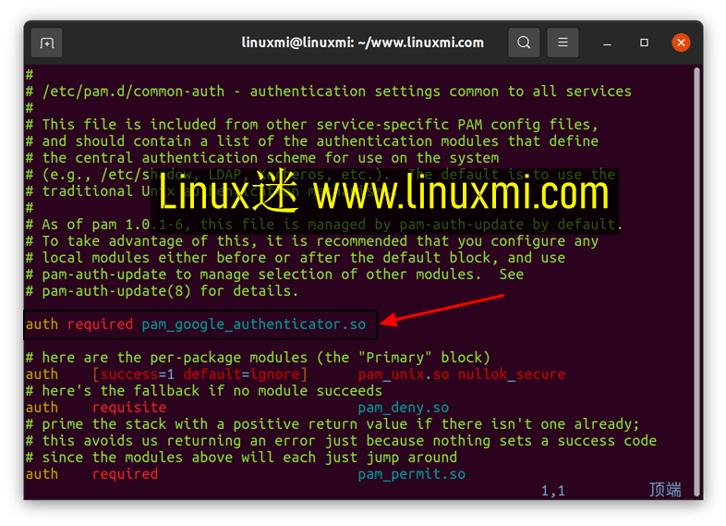Click the window title linuxmi@linuxmi
Image resolution: width=726 pixels, height=526 pixels.
tap(362, 43)
